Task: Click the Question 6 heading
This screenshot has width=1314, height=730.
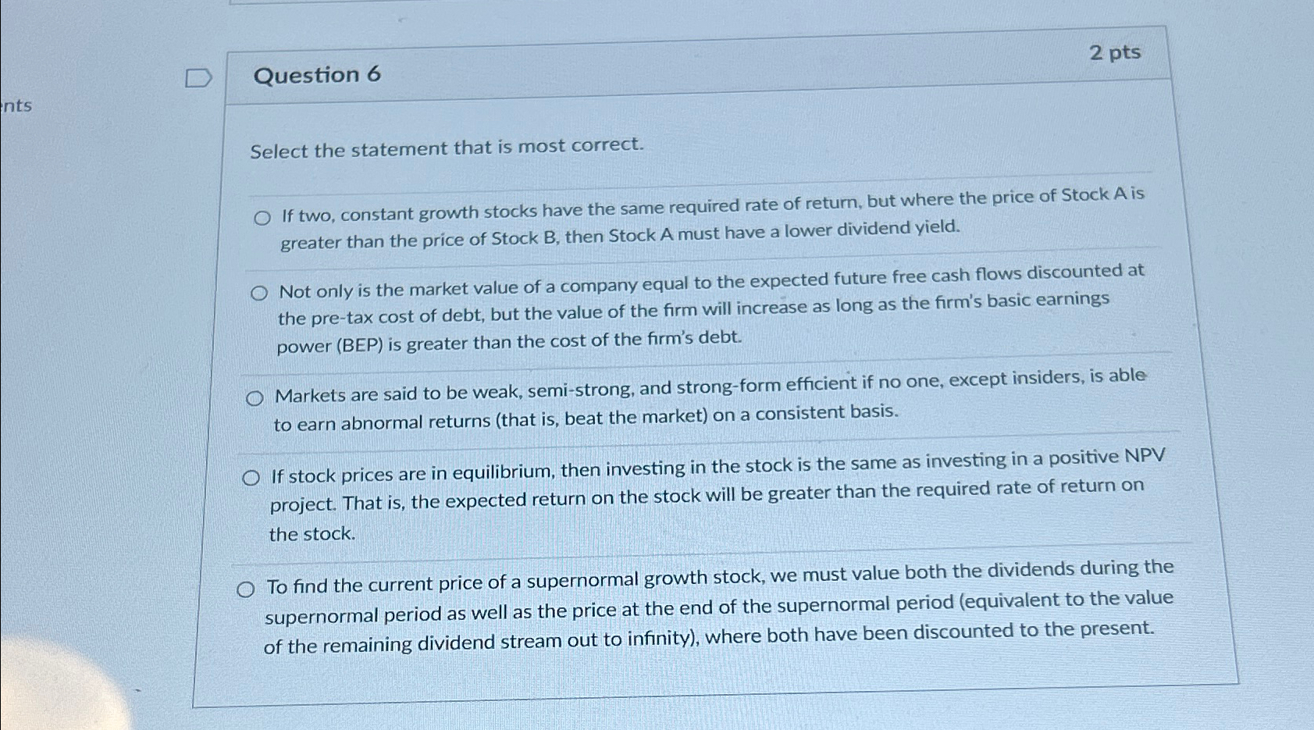Action: (x=315, y=77)
